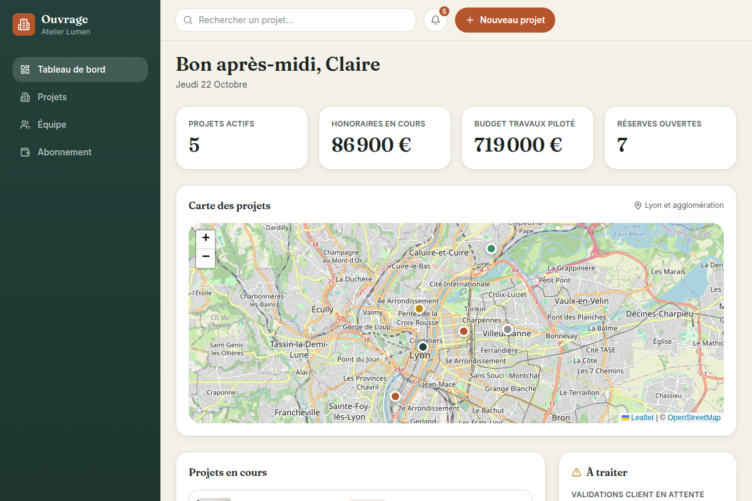752x501 pixels.
Task: Click the Réserves ouvertes stat card
Action: [x=671, y=138]
